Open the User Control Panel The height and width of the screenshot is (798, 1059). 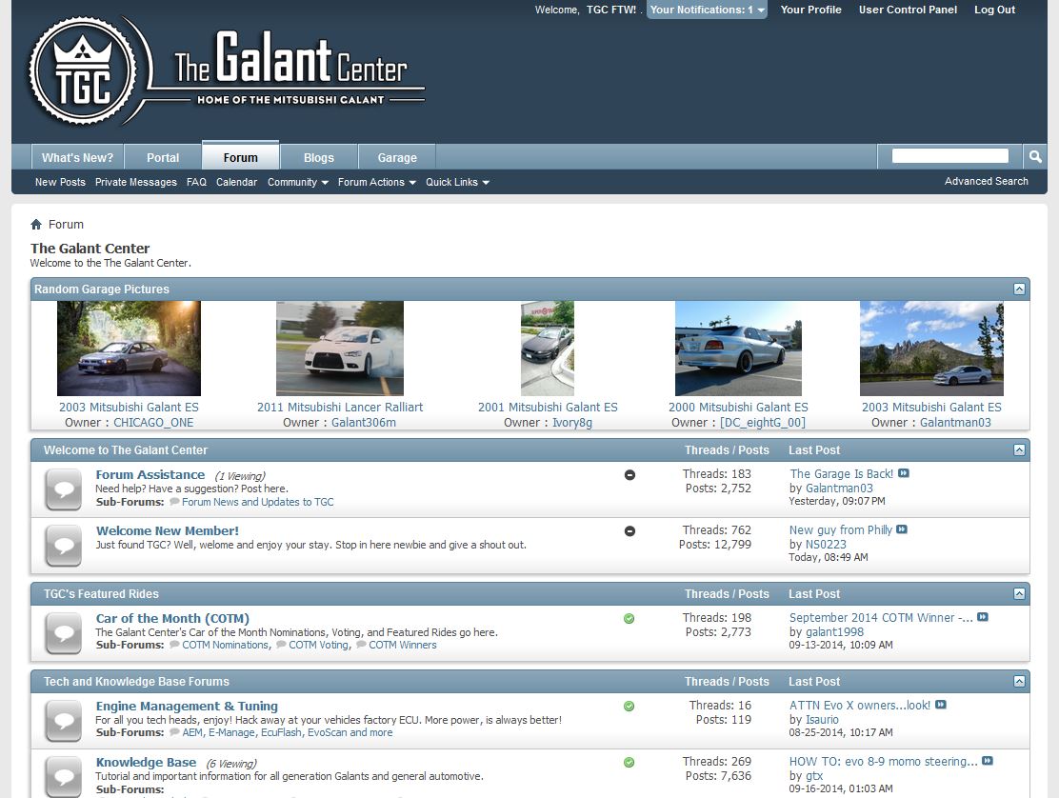[908, 10]
